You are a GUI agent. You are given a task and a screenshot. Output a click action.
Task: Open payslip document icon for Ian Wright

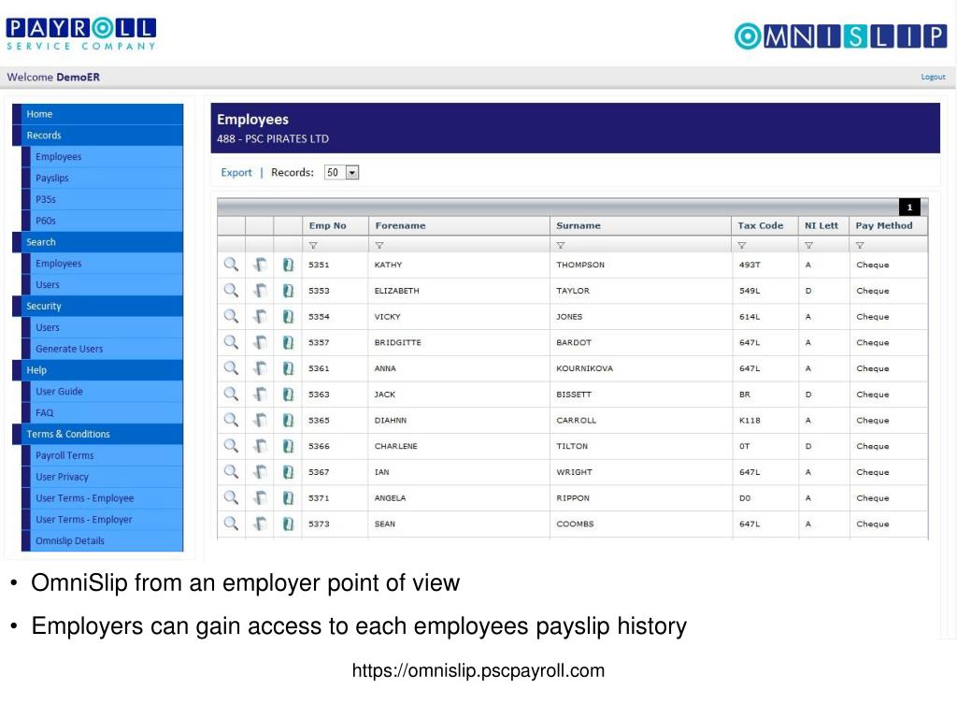pos(260,472)
